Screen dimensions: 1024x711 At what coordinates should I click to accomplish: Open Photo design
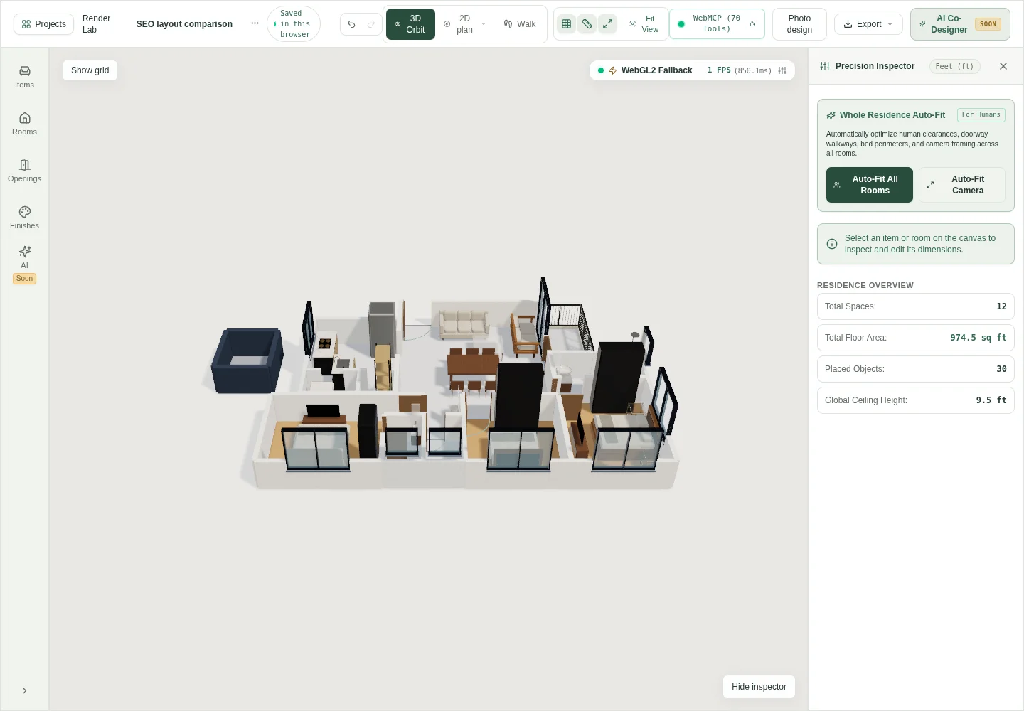pyautogui.click(x=799, y=24)
